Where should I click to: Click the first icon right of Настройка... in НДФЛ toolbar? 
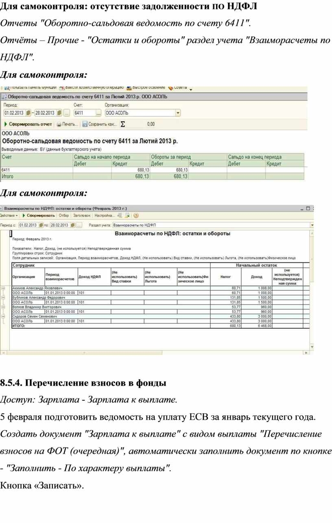(x=120, y=216)
